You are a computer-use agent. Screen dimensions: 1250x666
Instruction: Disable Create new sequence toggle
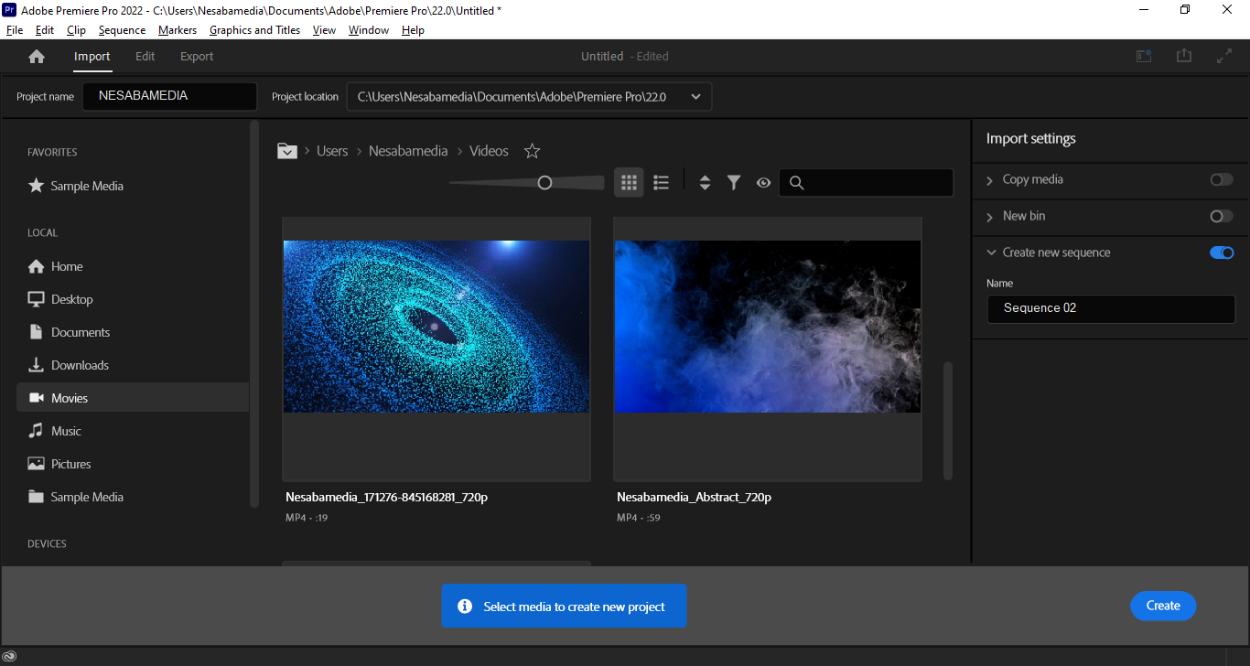tap(1222, 253)
